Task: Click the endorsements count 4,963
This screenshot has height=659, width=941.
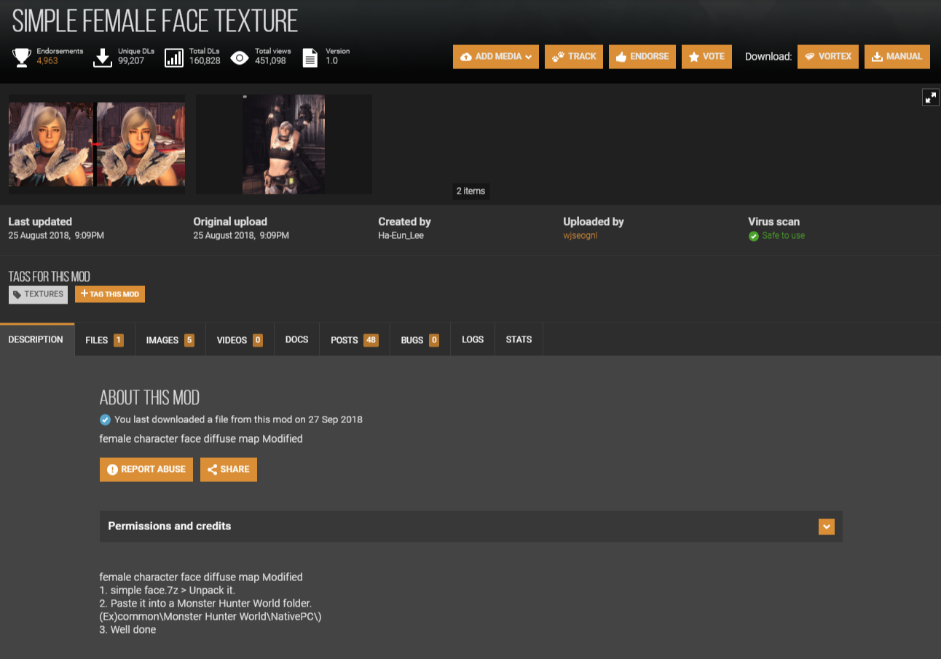Action: [x=47, y=61]
